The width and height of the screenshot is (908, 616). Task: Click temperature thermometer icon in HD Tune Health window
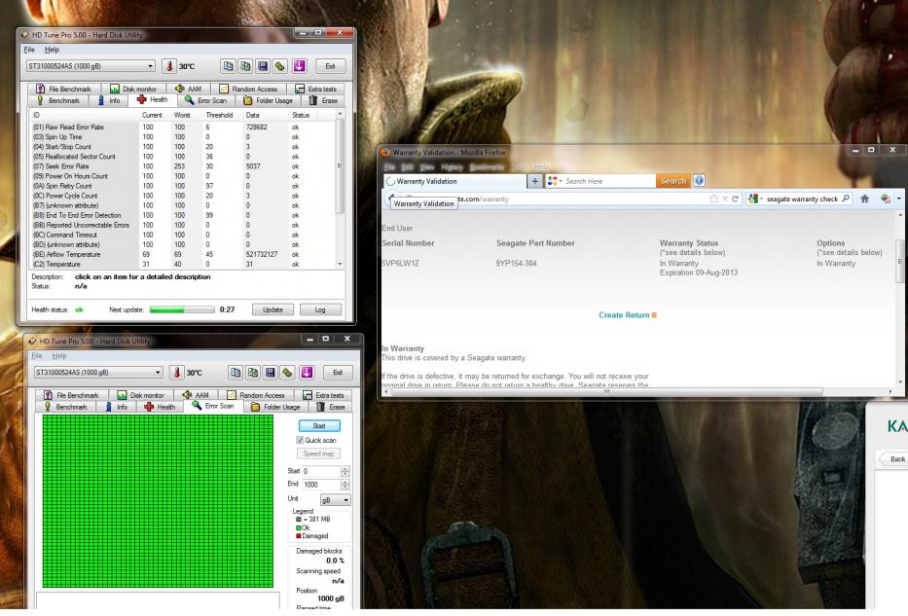pos(169,66)
